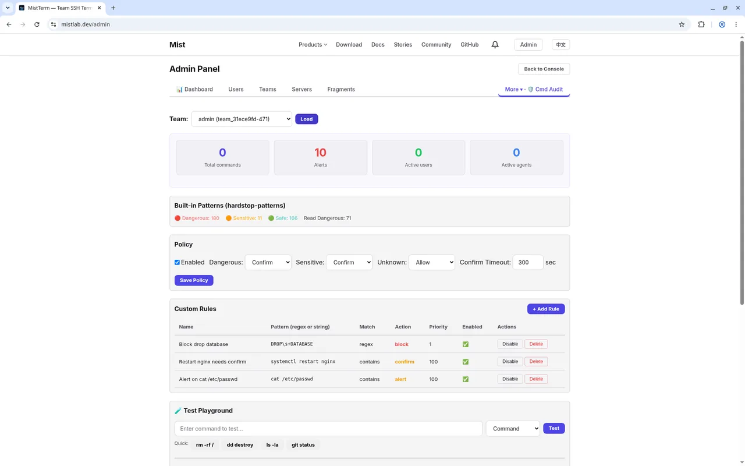Open the browser extensions puzzle icon
This screenshot has width=745, height=466.
tap(701, 24)
